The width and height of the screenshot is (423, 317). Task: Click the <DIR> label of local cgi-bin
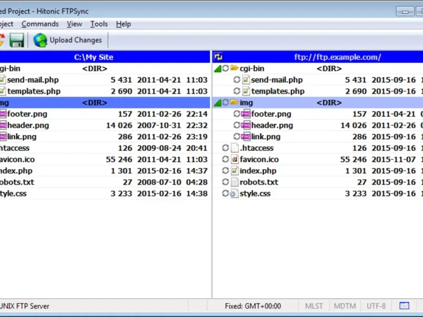[x=95, y=69]
